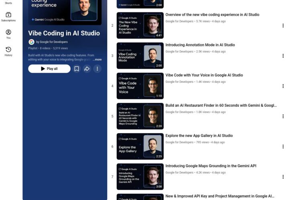Image resolution: width=301 pixels, height=200 pixels.
Task: Click '795 views • 4 days ago' metadata
Action: click(x=210, y=142)
